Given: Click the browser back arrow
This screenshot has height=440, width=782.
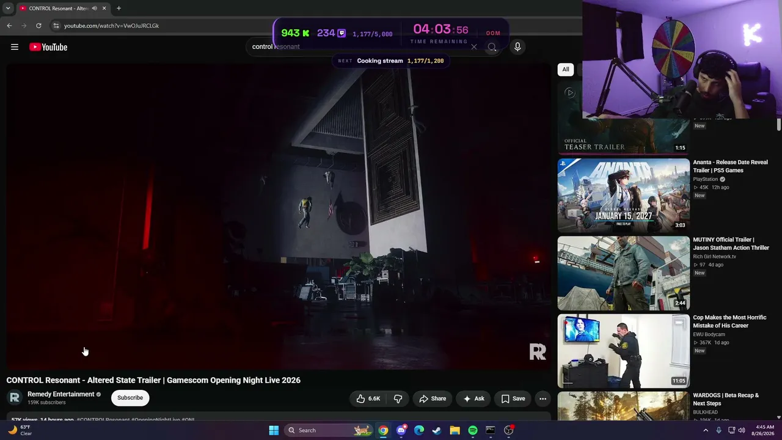Looking at the screenshot, I should coord(9,26).
